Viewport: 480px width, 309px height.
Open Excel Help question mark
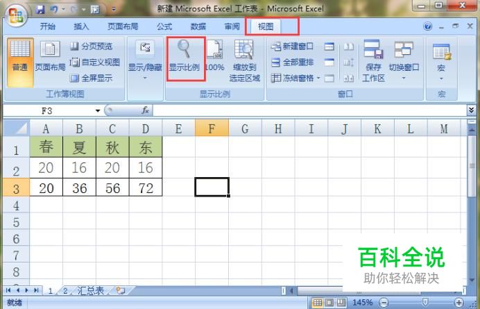pyautogui.click(x=428, y=26)
